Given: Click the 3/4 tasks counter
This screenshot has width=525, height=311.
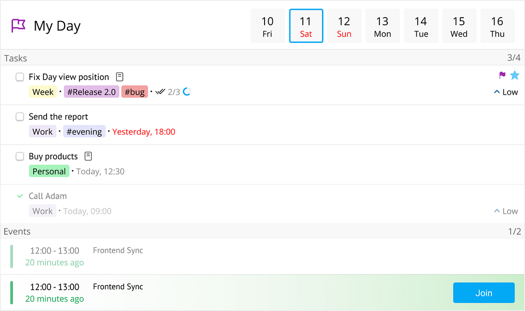Looking at the screenshot, I should point(514,58).
